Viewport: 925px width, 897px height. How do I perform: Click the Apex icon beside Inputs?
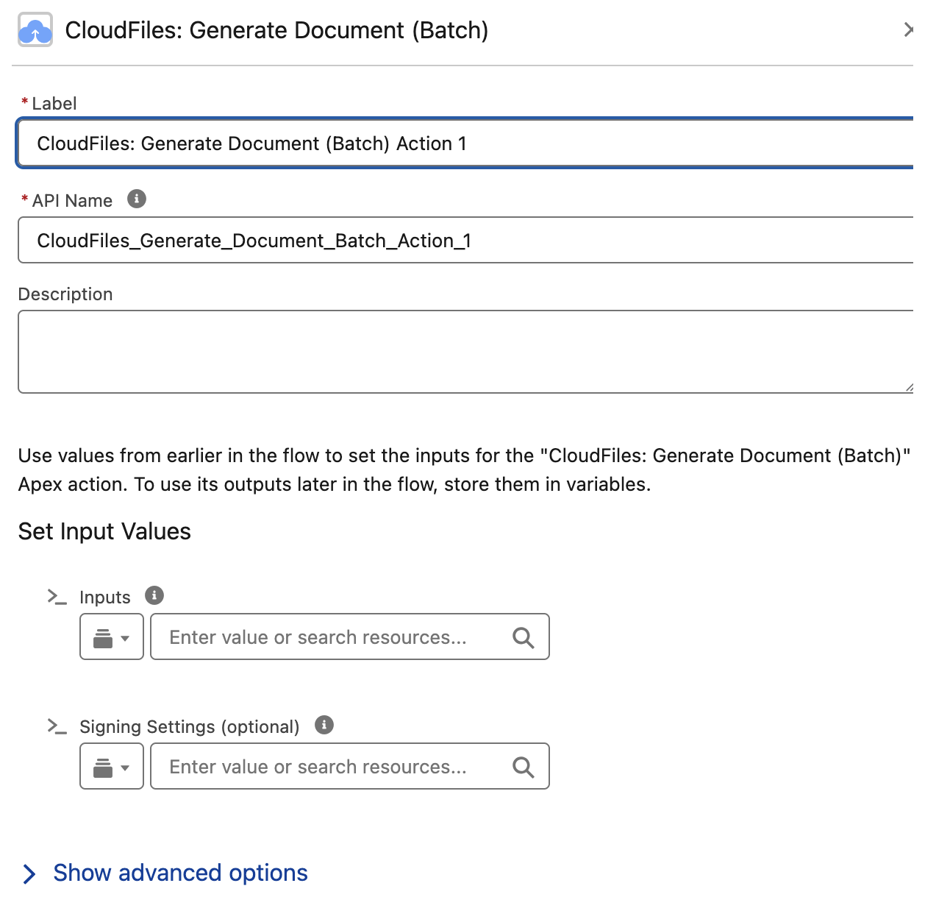point(57,596)
